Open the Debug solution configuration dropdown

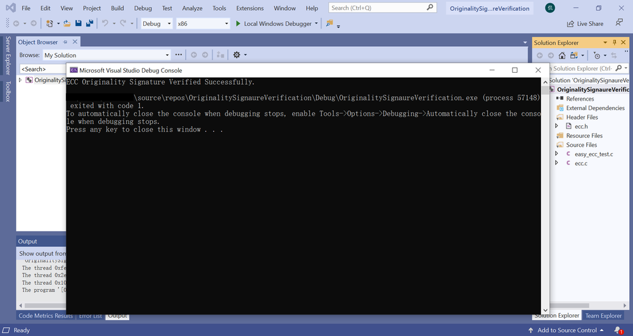157,24
